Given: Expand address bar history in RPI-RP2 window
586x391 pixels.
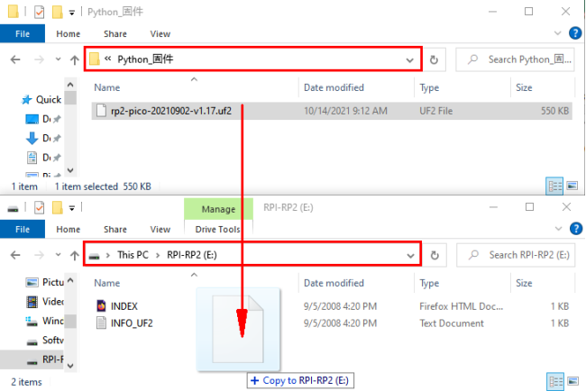Looking at the screenshot, I should point(410,256).
